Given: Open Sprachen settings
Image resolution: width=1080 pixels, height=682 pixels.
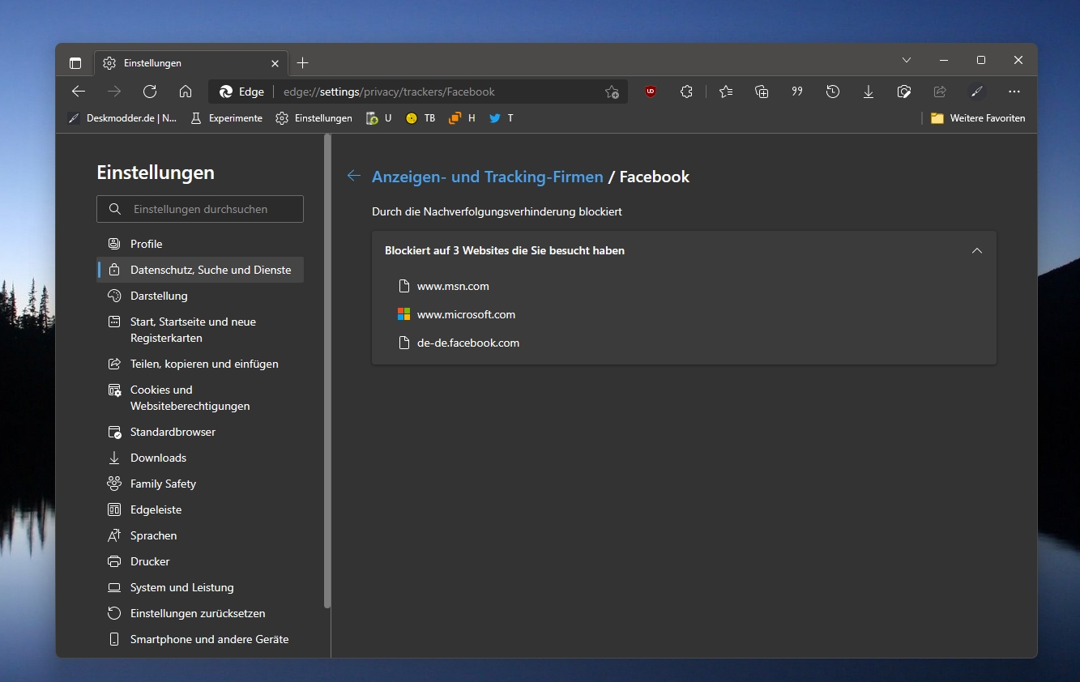Looking at the screenshot, I should 200,535.
